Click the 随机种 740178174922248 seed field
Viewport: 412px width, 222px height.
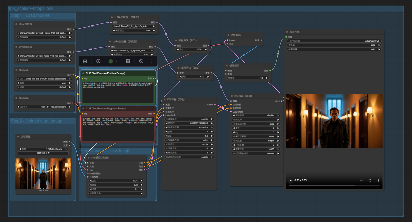(x=189, y=123)
